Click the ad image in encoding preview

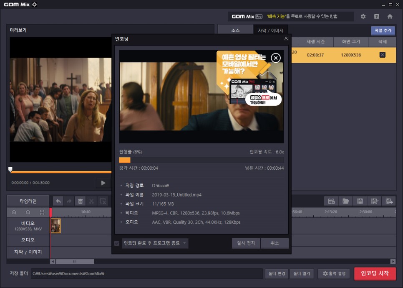coord(249,79)
